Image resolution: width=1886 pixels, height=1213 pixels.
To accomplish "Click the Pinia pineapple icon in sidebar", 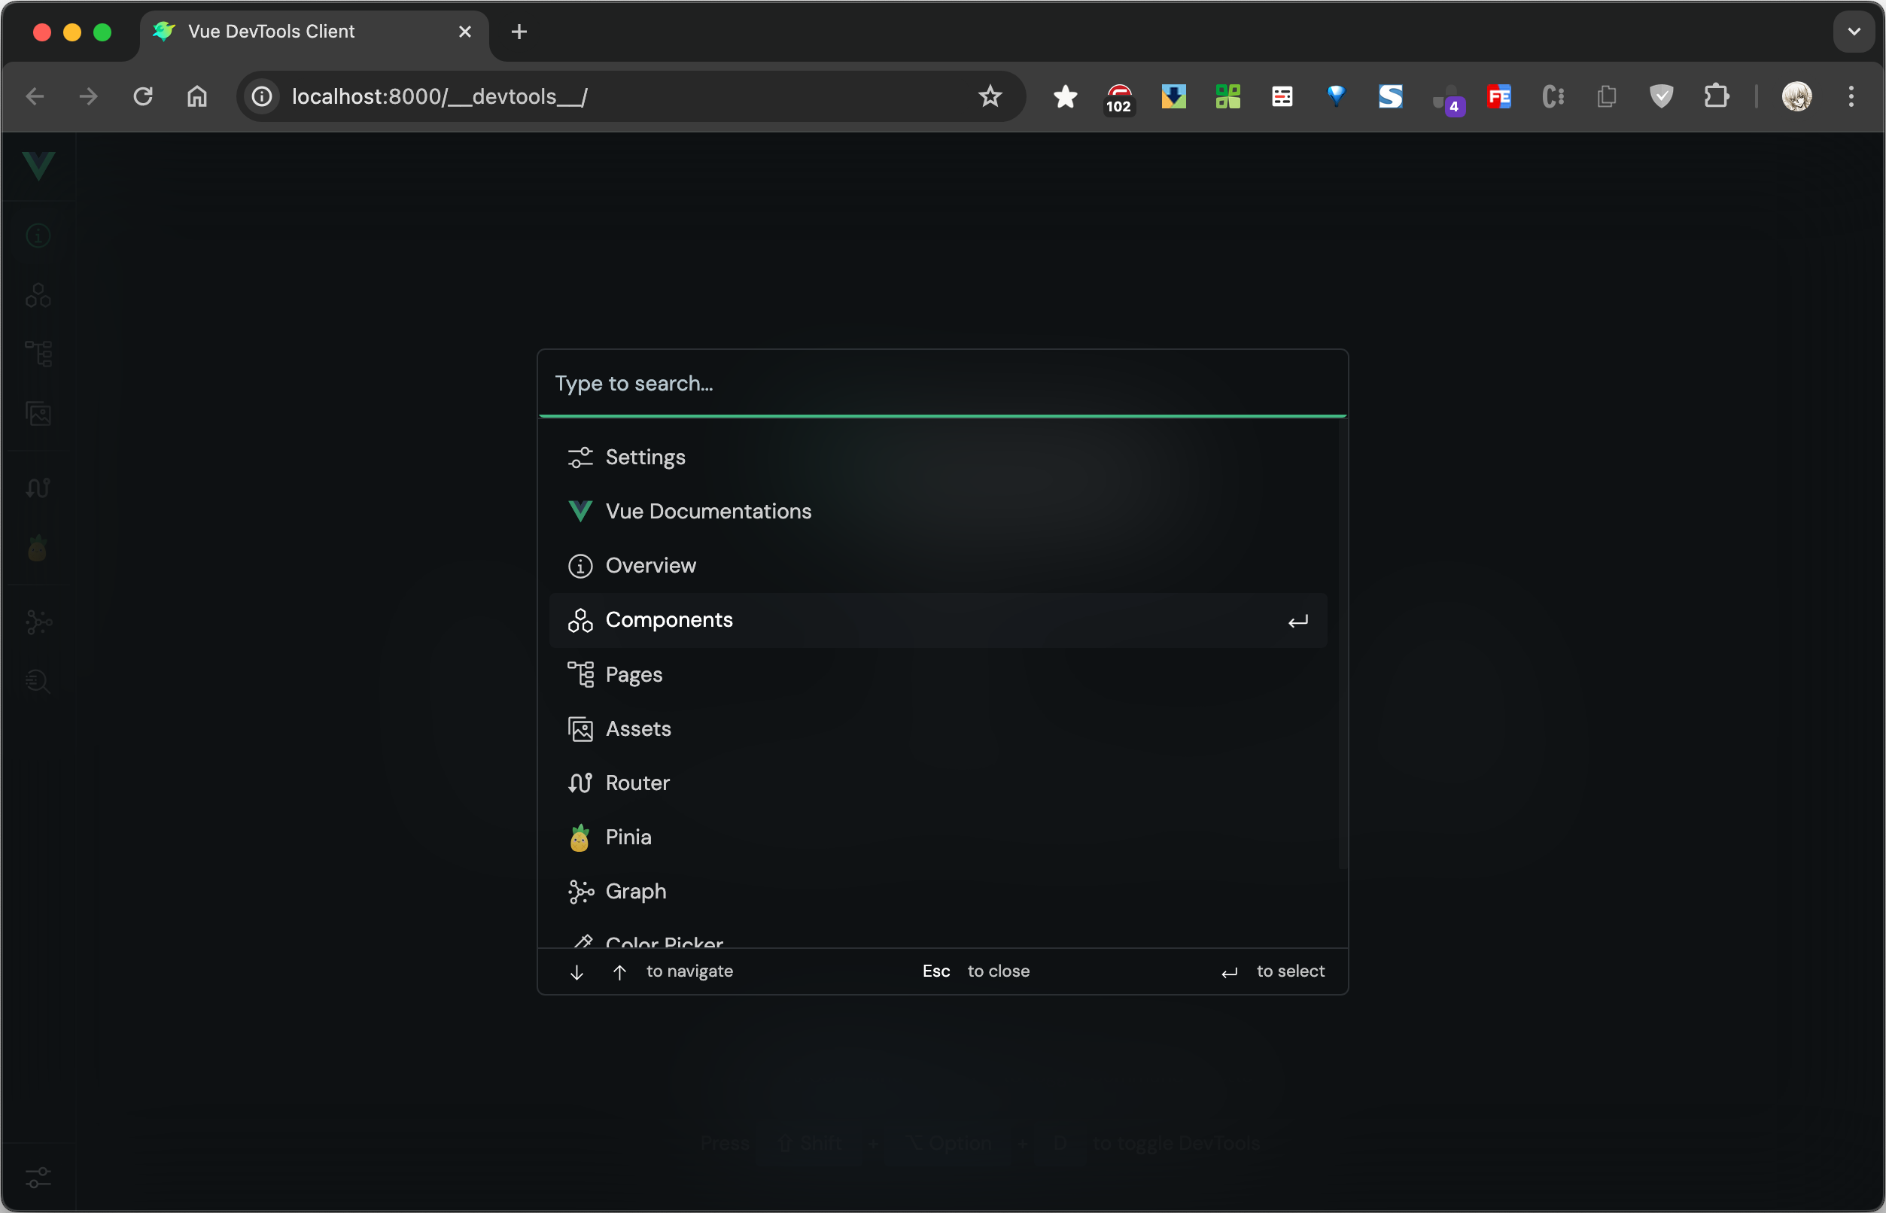I will [38, 549].
